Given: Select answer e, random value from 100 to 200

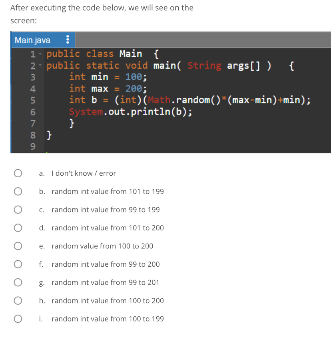Looking at the screenshot, I should [18, 246].
